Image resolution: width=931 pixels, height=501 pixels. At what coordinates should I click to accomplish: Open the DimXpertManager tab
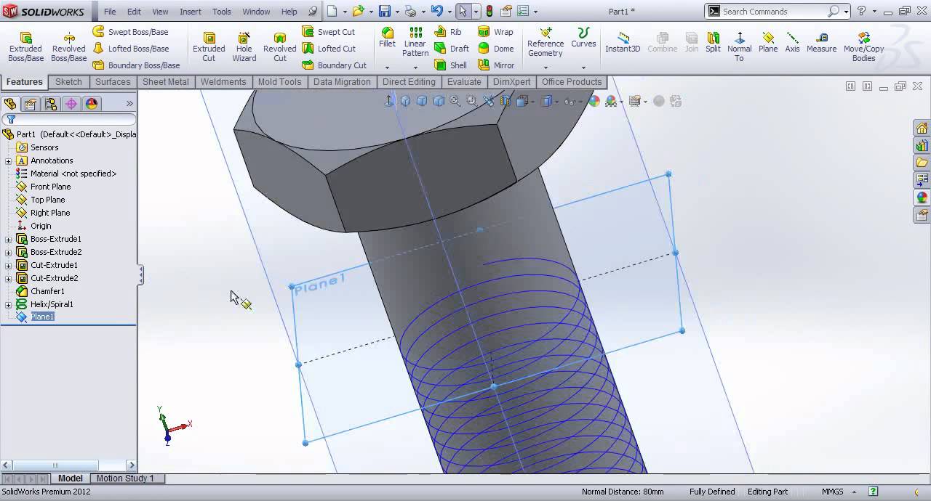click(71, 104)
